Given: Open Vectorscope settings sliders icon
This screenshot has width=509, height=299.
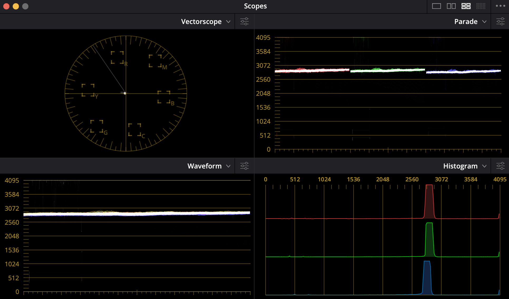Looking at the screenshot, I should 244,21.
